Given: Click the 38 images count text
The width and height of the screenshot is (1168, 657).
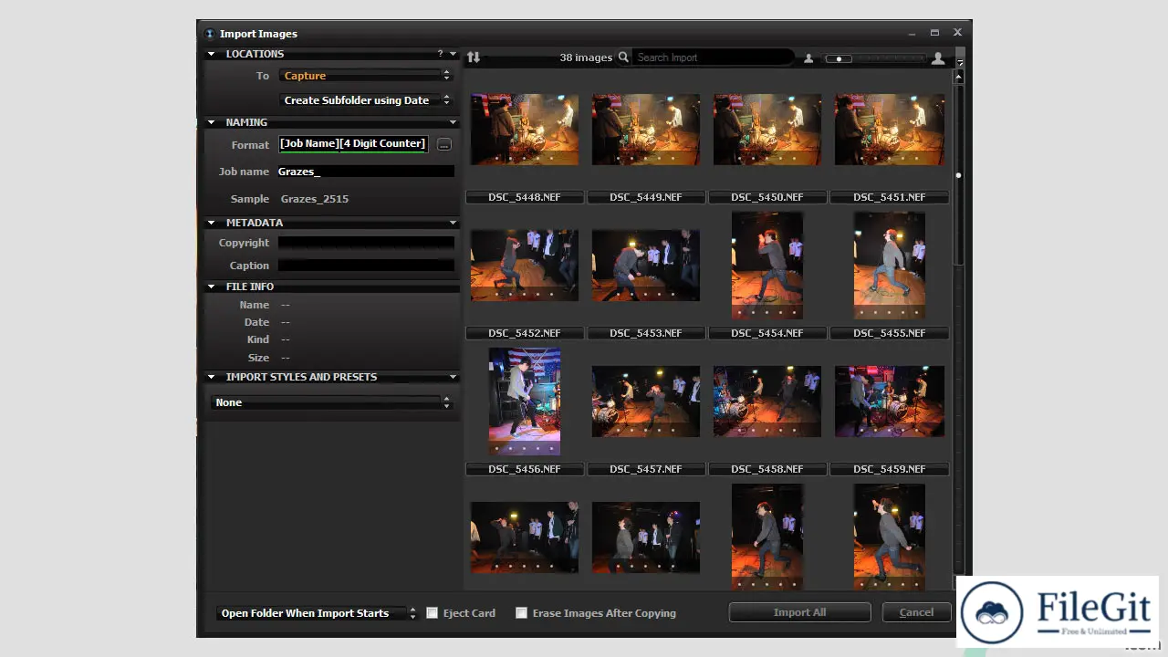Looking at the screenshot, I should (586, 57).
